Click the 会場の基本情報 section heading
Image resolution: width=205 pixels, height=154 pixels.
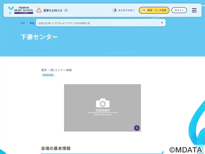(56, 148)
